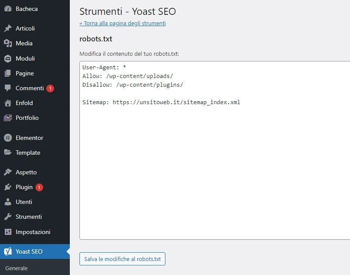350x275 pixels.
Task: Click the Strumenti wrench icon
Action: 8,217
